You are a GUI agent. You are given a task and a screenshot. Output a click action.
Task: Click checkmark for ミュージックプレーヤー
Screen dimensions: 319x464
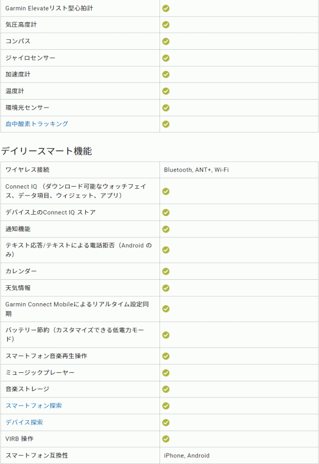pyautogui.click(x=166, y=373)
